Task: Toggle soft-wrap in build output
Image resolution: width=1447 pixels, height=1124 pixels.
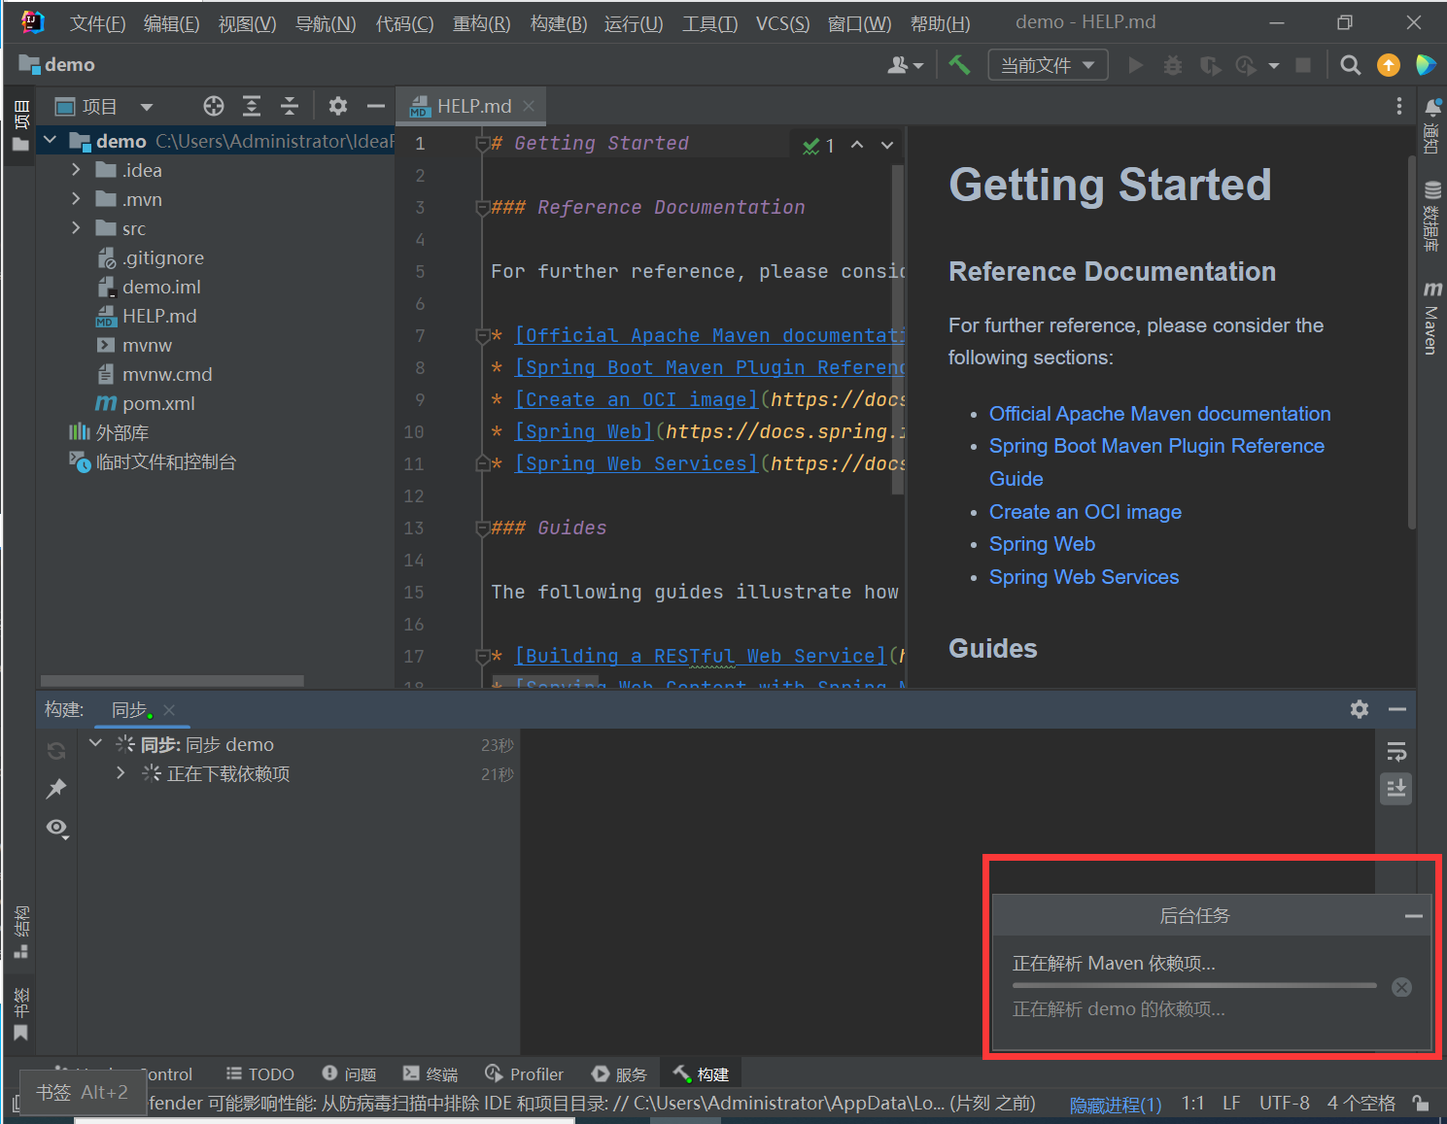Action: (x=1396, y=751)
